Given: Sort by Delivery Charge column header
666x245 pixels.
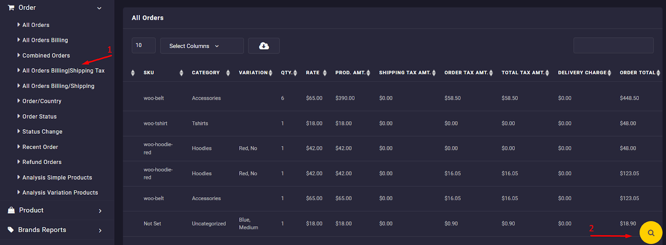Looking at the screenshot, I should point(582,73).
